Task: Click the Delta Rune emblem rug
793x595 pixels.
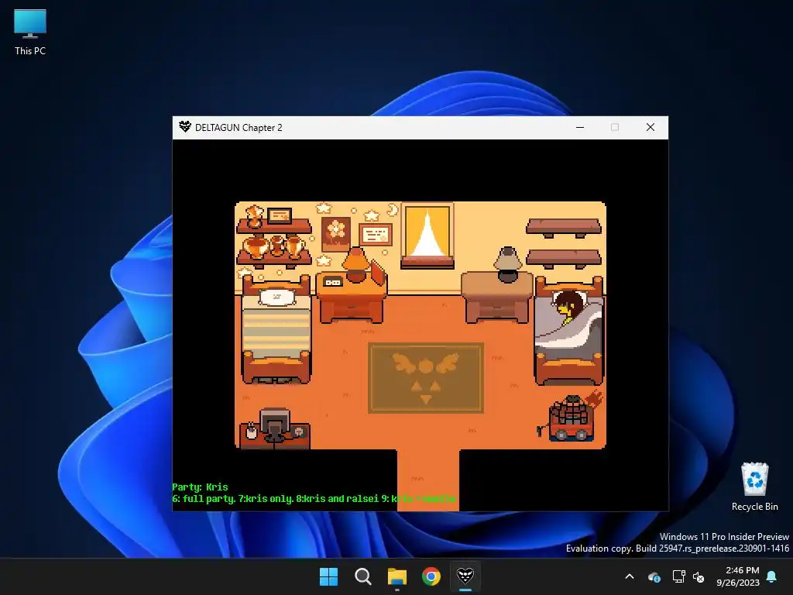Action: [x=426, y=378]
